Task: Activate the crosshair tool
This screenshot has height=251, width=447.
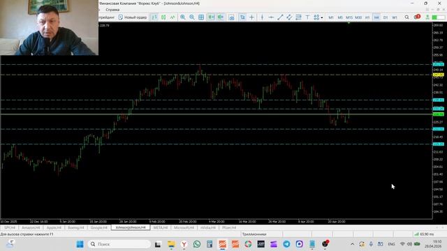Action: pyautogui.click(x=251, y=17)
